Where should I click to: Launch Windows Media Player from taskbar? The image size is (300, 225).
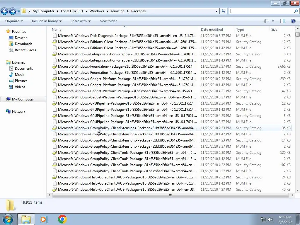44,219
